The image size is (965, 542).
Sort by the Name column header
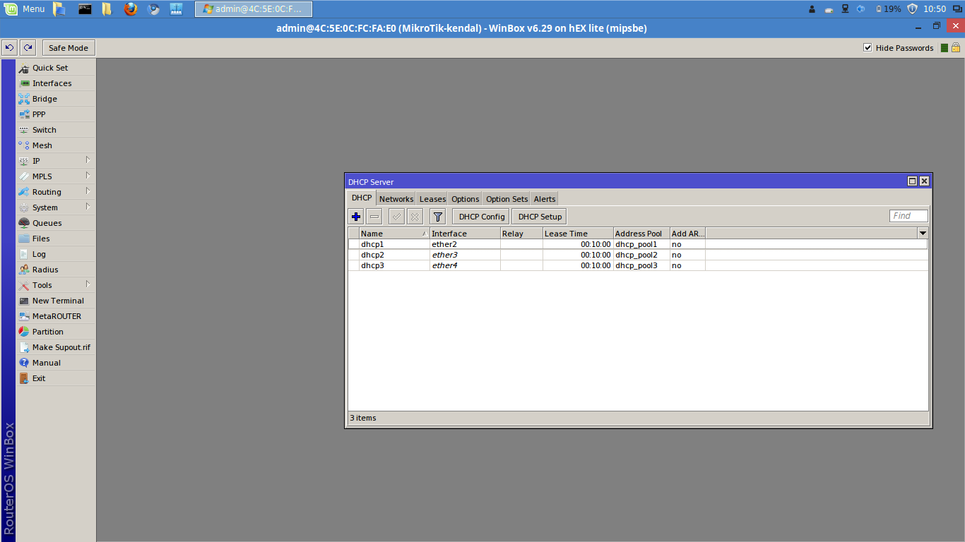[x=394, y=234]
